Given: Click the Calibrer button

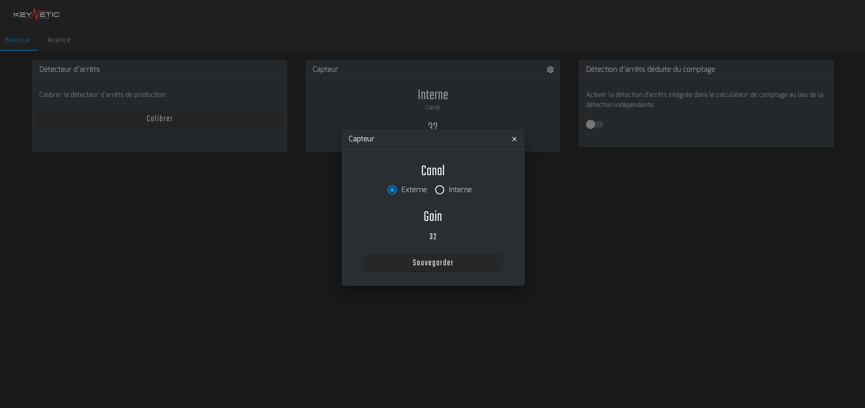Looking at the screenshot, I should (160, 118).
